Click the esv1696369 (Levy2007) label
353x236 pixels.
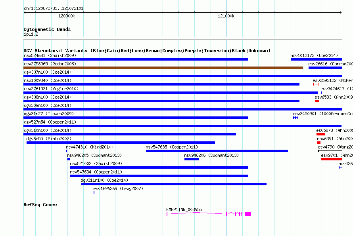coord(118,188)
